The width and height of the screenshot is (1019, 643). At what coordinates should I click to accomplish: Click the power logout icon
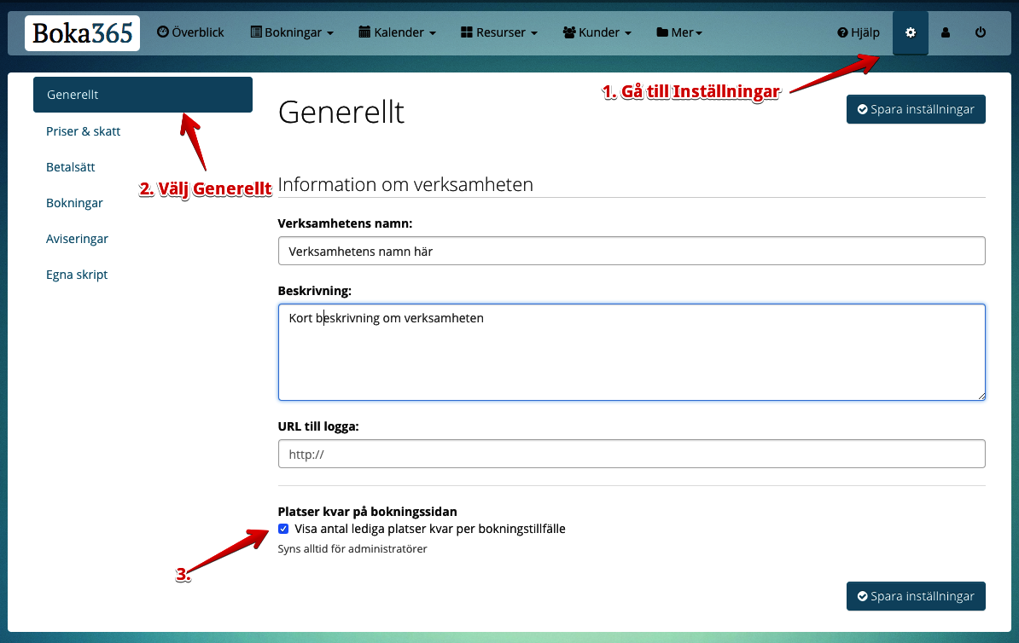(x=981, y=32)
